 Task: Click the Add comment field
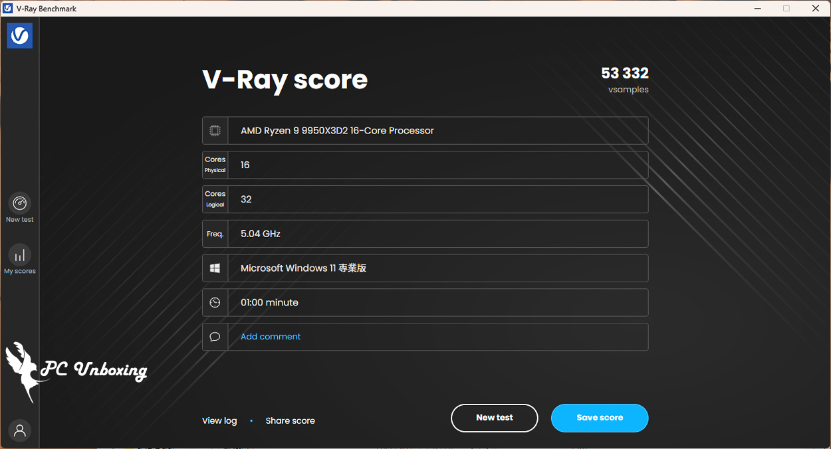tap(271, 337)
